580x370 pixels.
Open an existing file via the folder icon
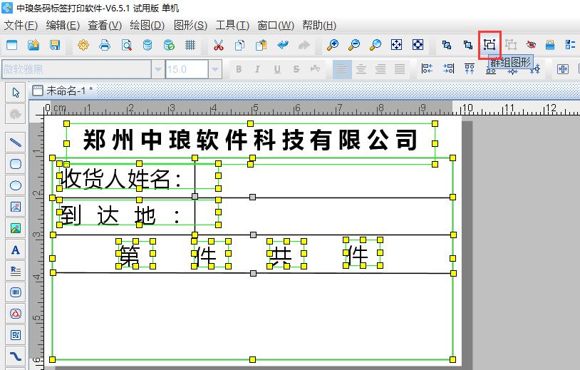pos(33,45)
